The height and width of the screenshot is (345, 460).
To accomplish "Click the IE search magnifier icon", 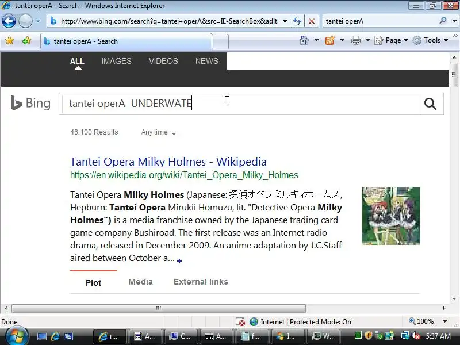I will point(443,21).
